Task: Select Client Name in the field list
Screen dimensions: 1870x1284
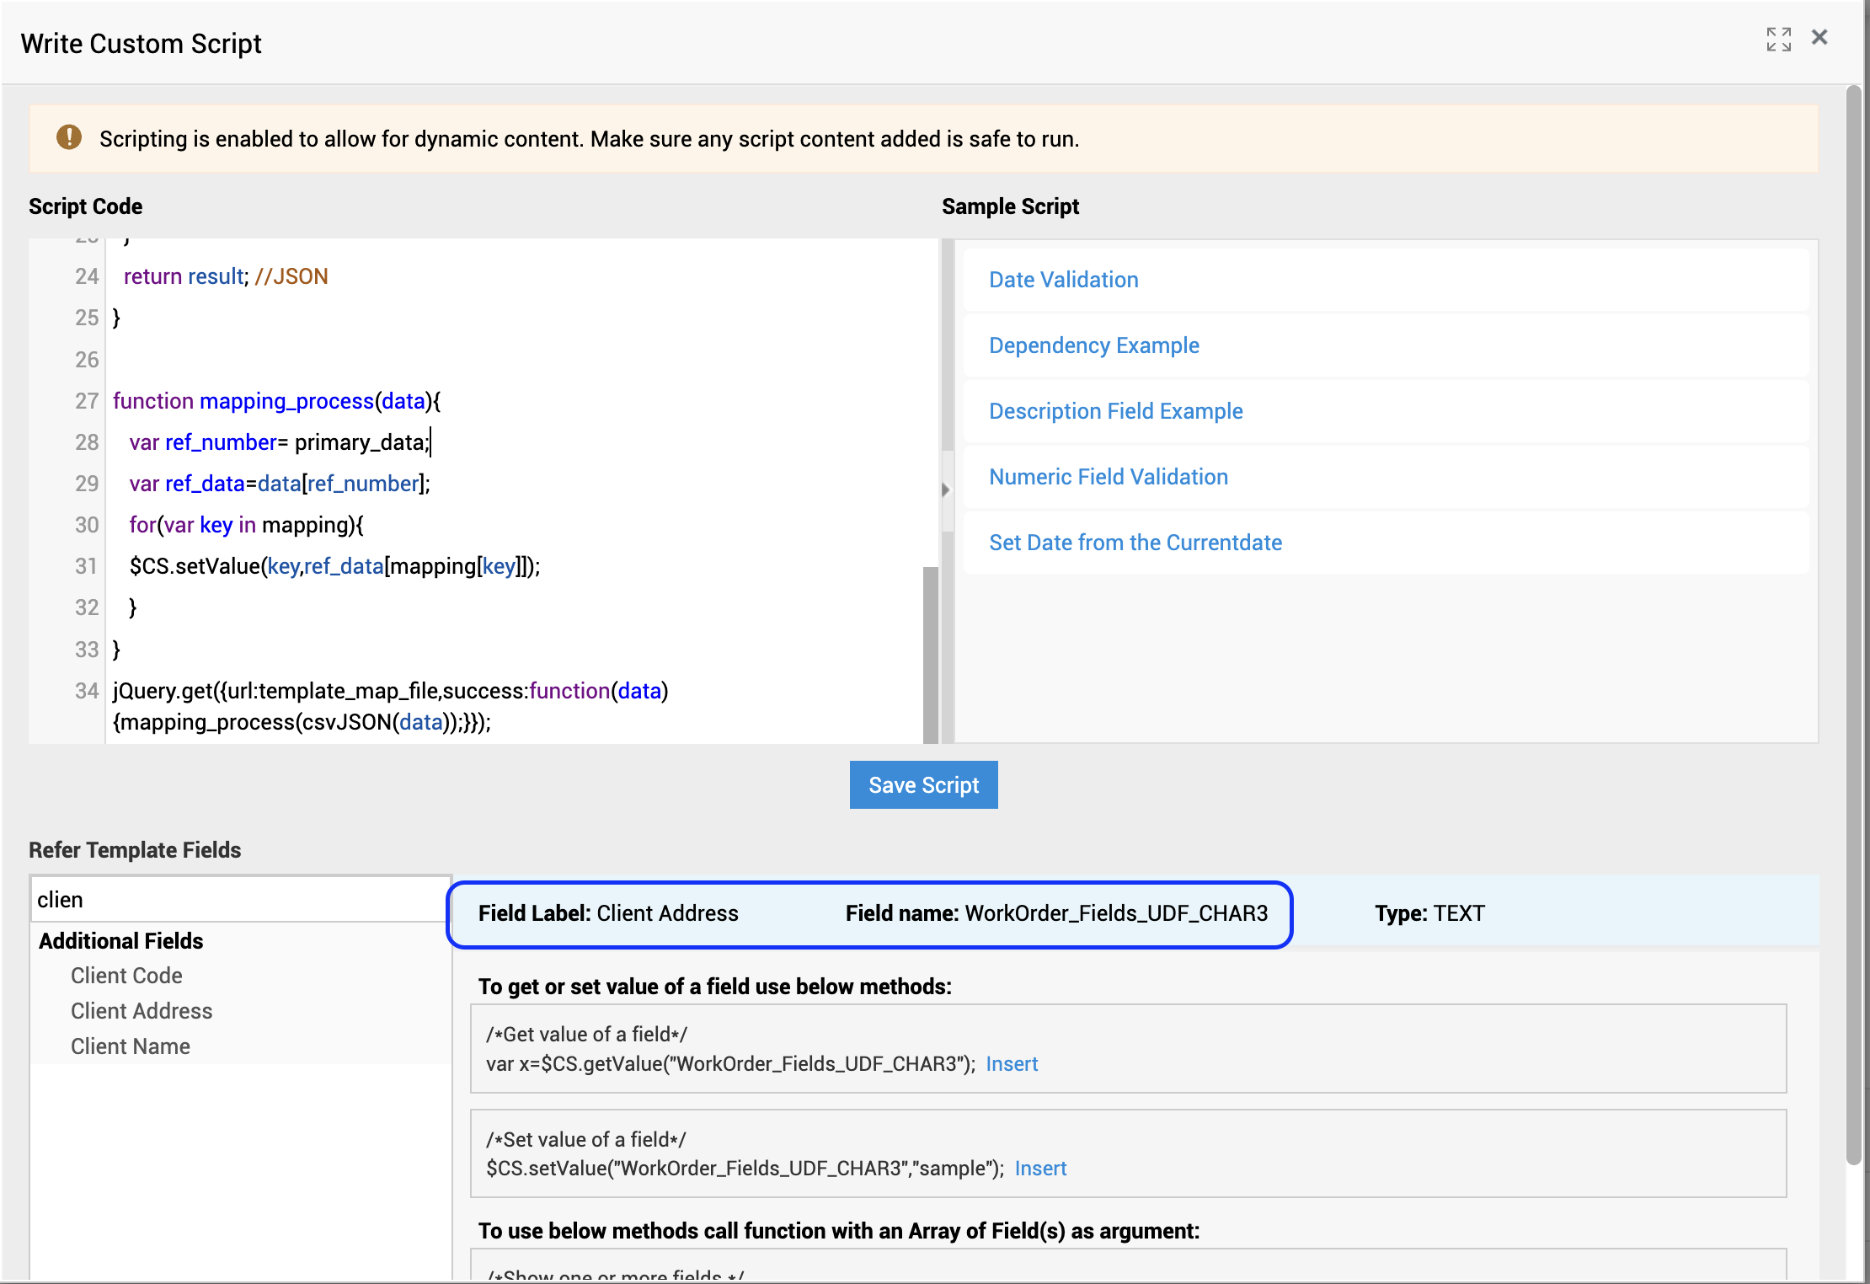Action: (131, 1046)
